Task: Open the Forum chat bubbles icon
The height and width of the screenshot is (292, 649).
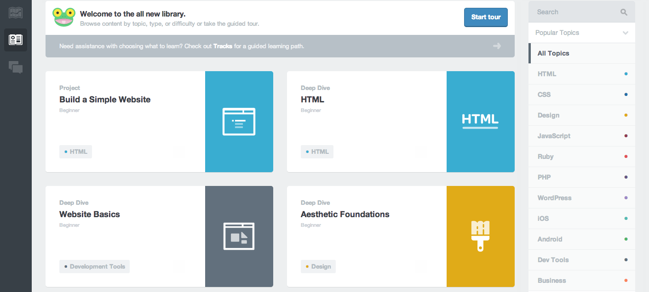Action: click(x=16, y=67)
